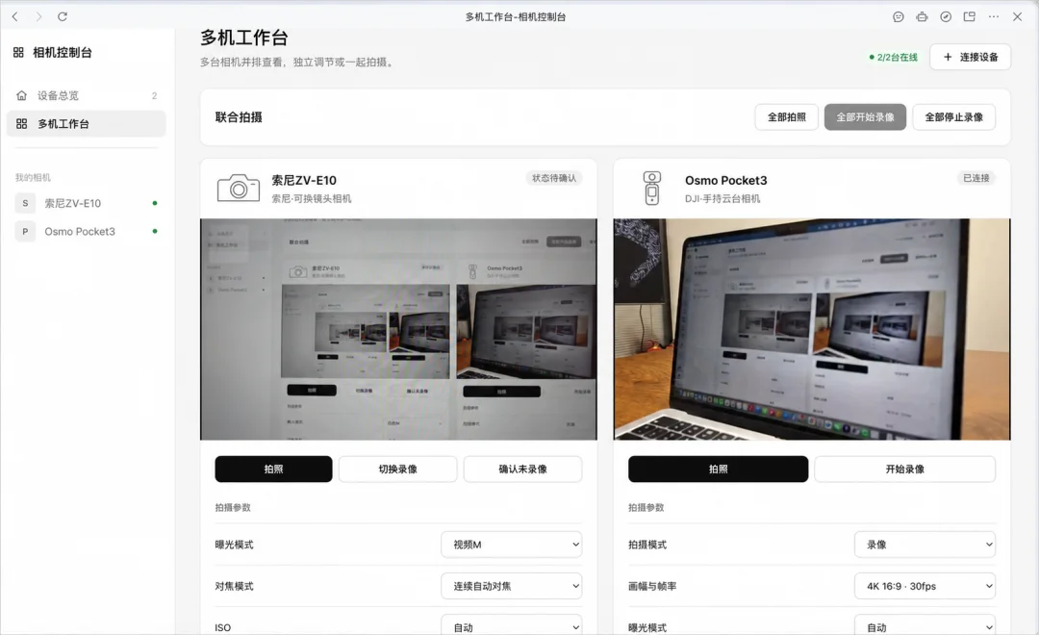
Task: Click the 联合拍摄 label
Action: [x=239, y=117]
